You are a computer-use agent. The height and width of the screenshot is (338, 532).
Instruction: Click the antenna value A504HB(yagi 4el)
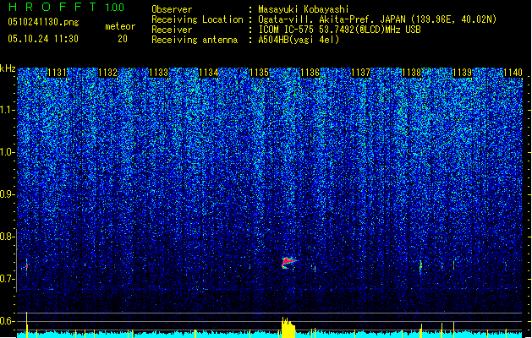(x=299, y=40)
